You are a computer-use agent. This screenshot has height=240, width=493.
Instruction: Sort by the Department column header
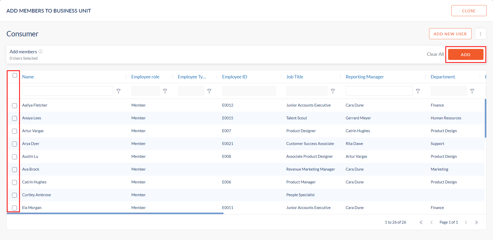coord(443,77)
